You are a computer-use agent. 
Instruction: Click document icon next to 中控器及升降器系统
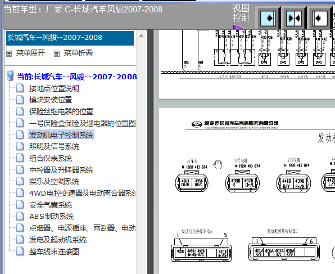click(x=20, y=169)
